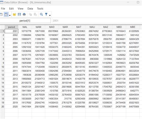This screenshot has width=142, height=119.
Task: Select row number 5 header
Action: click(2, 47)
